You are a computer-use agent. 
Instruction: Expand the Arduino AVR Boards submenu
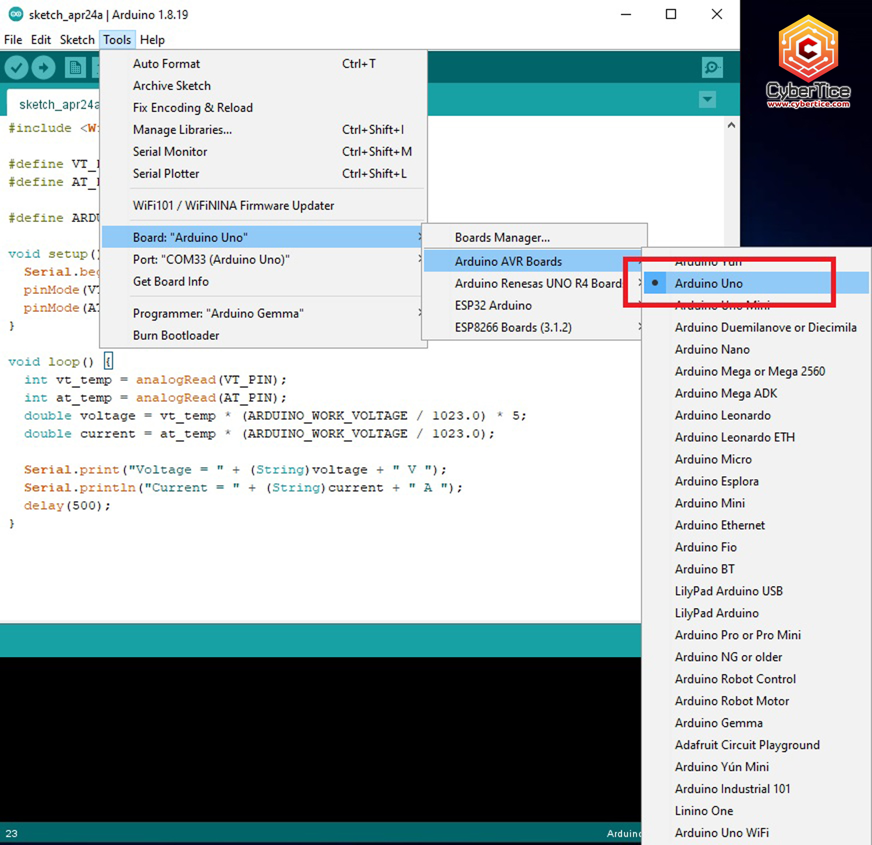pyautogui.click(x=508, y=261)
